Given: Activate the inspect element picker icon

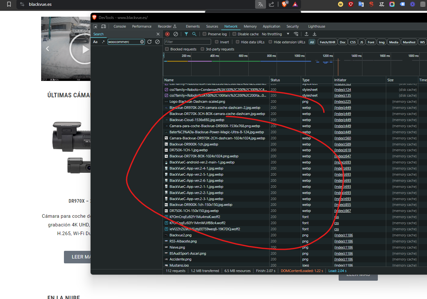Looking at the screenshot, I should 95,26.
